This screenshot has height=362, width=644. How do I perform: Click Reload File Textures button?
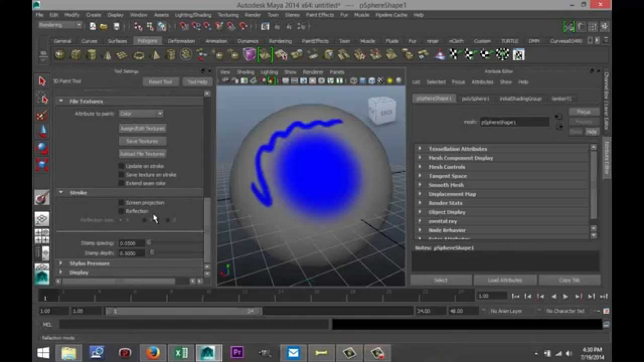click(142, 154)
